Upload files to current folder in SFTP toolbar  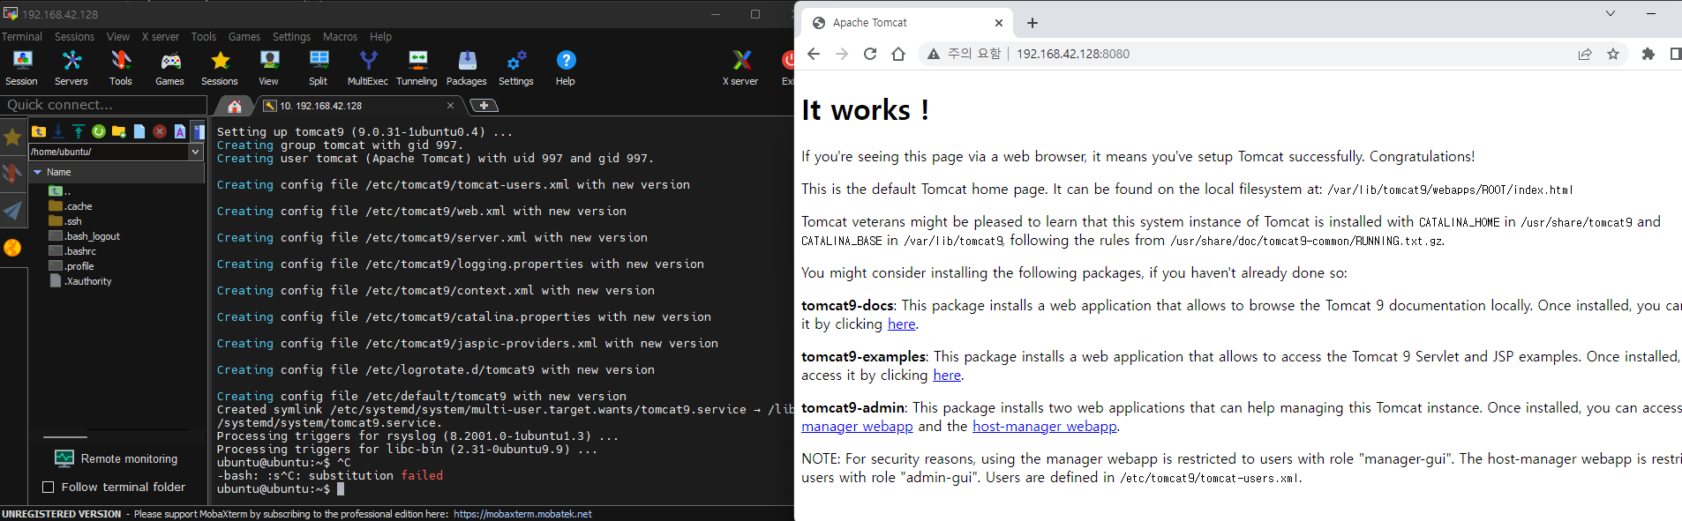click(79, 131)
